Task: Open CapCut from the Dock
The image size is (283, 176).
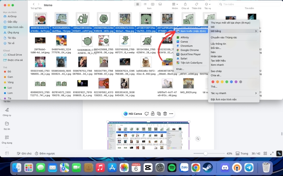Action: pos(148,168)
